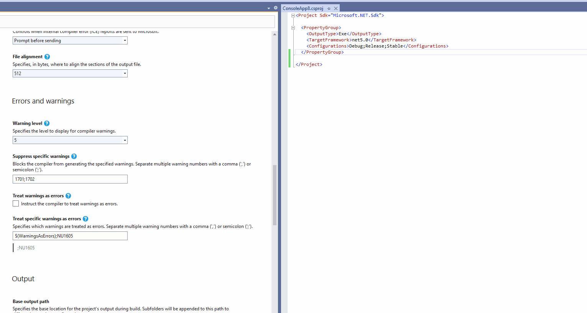Click the settings gear icon on the toolbar
Image resolution: width=587 pixels, height=313 pixels.
(275, 7)
